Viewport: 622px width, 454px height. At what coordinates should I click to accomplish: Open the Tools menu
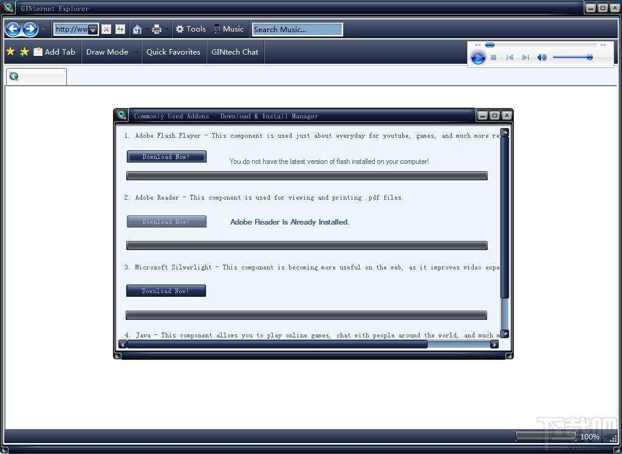[191, 29]
